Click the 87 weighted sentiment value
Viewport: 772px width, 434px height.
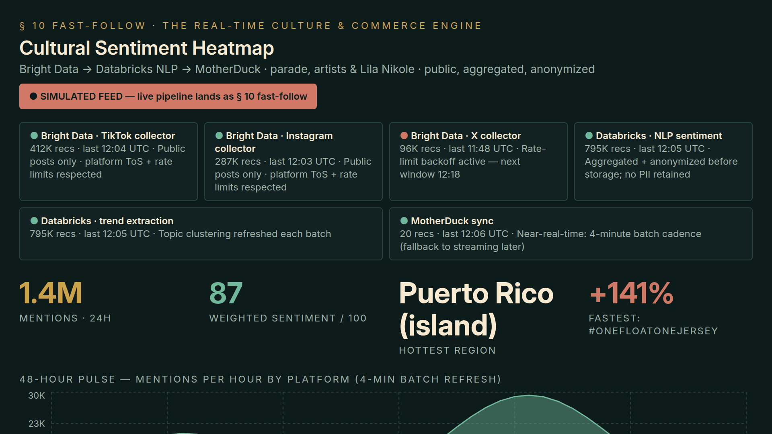point(226,293)
